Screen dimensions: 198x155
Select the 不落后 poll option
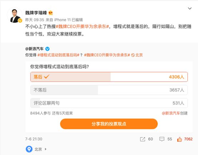109,90
